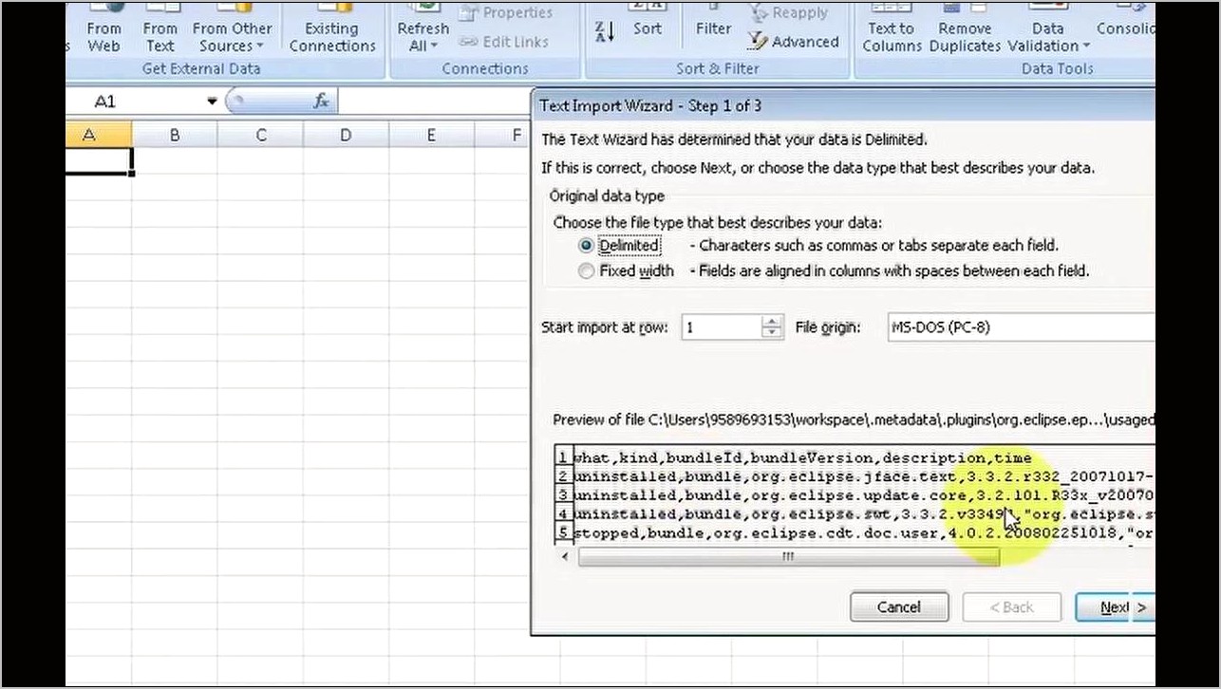
Task: Select column A header
Action: click(99, 136)
